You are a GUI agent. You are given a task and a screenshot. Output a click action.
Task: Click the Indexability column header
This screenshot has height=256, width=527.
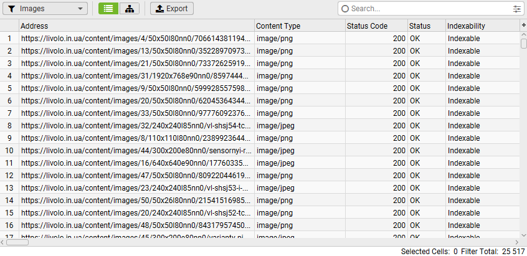pos(482,26)
